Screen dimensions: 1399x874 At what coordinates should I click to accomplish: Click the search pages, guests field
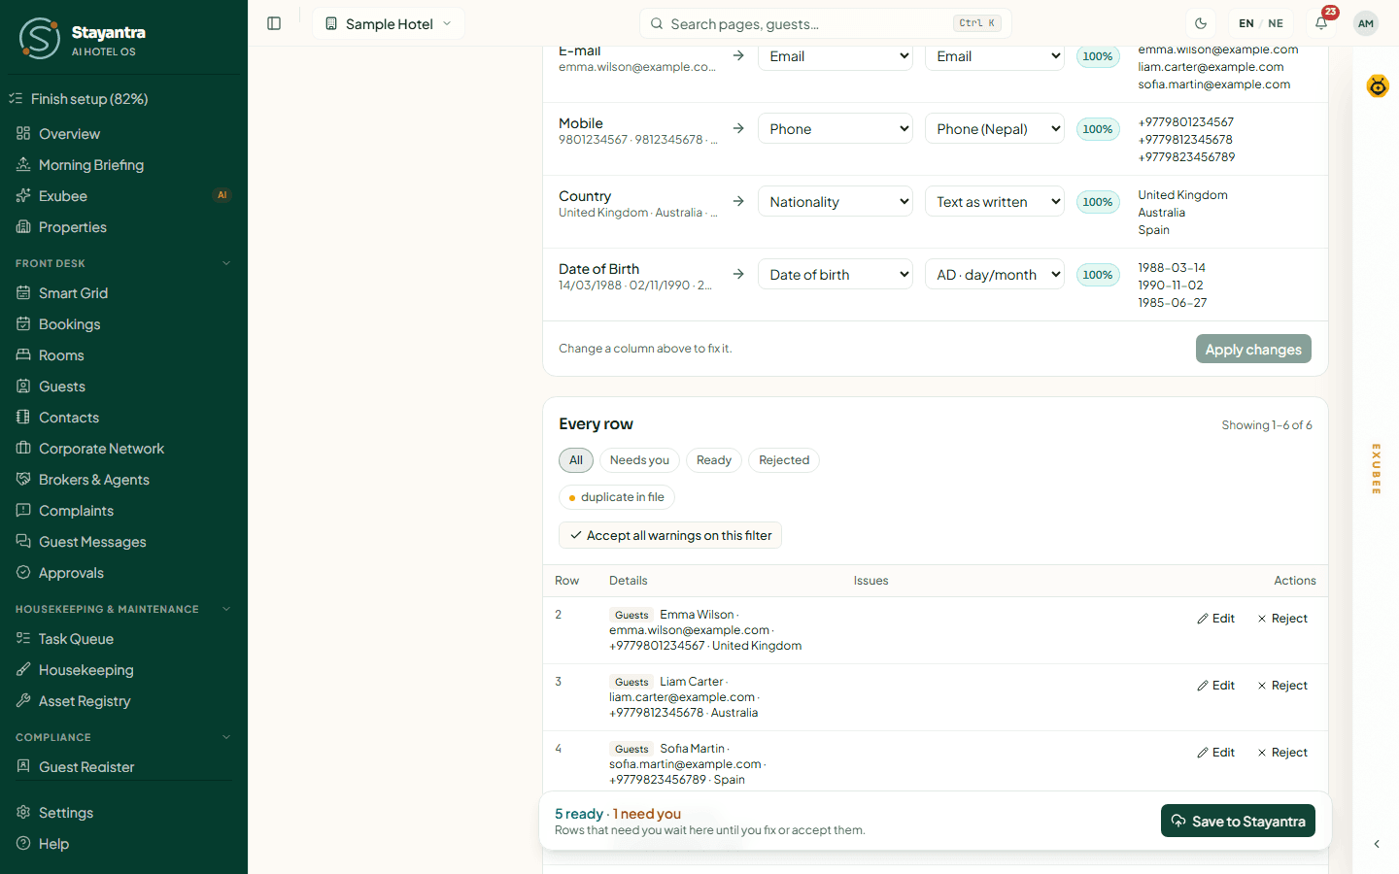click(x=826, y=23)
